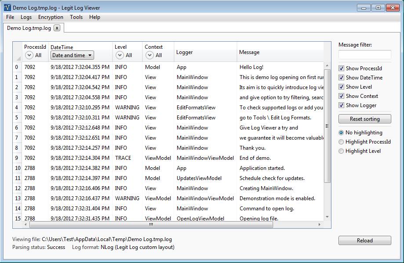This screenshot has width=404, height=263.
Task: Click the grid corner select-all triangle
Action: (18, 58)
